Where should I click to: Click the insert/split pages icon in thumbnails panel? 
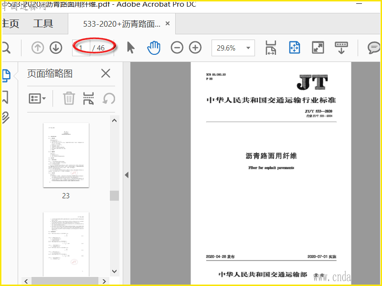[x=88, y=98]
